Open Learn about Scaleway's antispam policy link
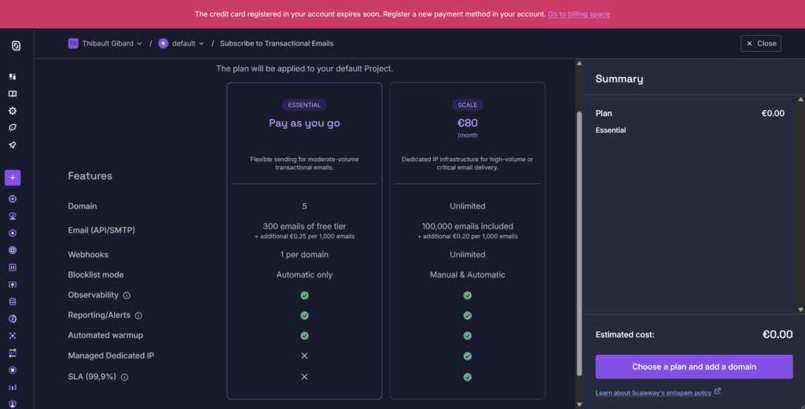This screenshot has height=409, width=805. pyautogui.click(x=653, y=393)
